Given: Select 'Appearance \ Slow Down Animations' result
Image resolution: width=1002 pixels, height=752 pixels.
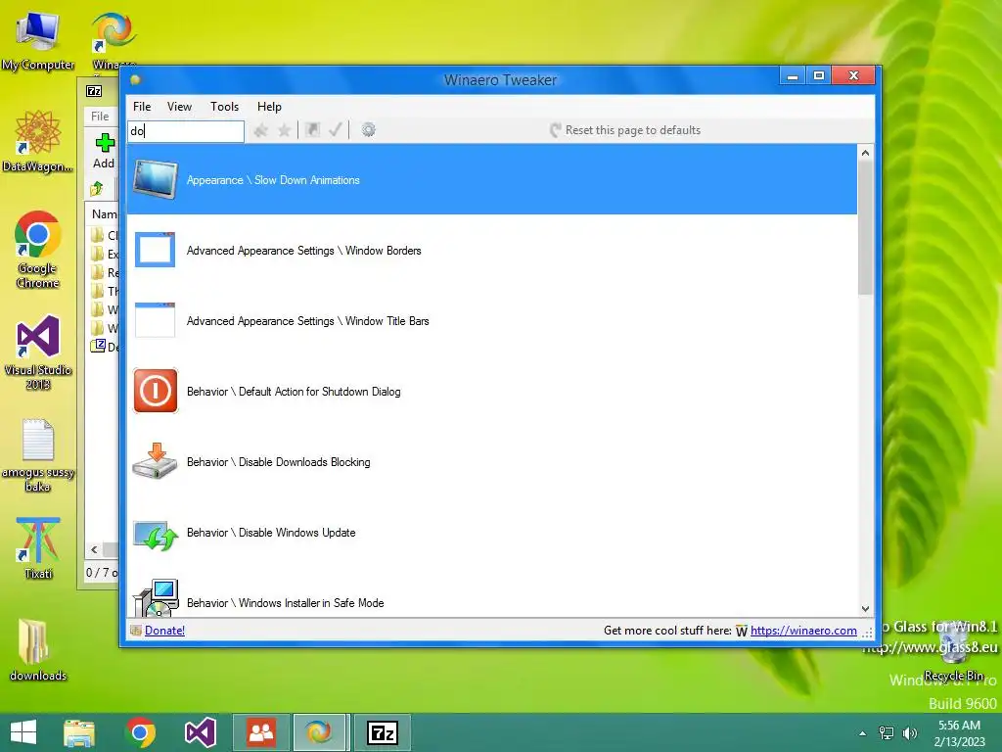Looking at the screenshot, I should [x=491, y=180].
